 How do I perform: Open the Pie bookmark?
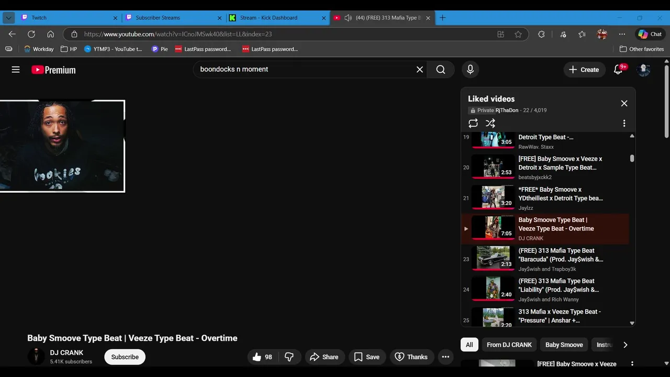coord(160,49)
